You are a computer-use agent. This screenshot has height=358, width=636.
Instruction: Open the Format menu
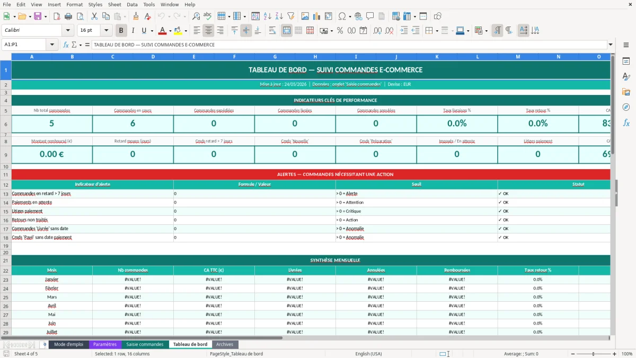tap(75, 4)
